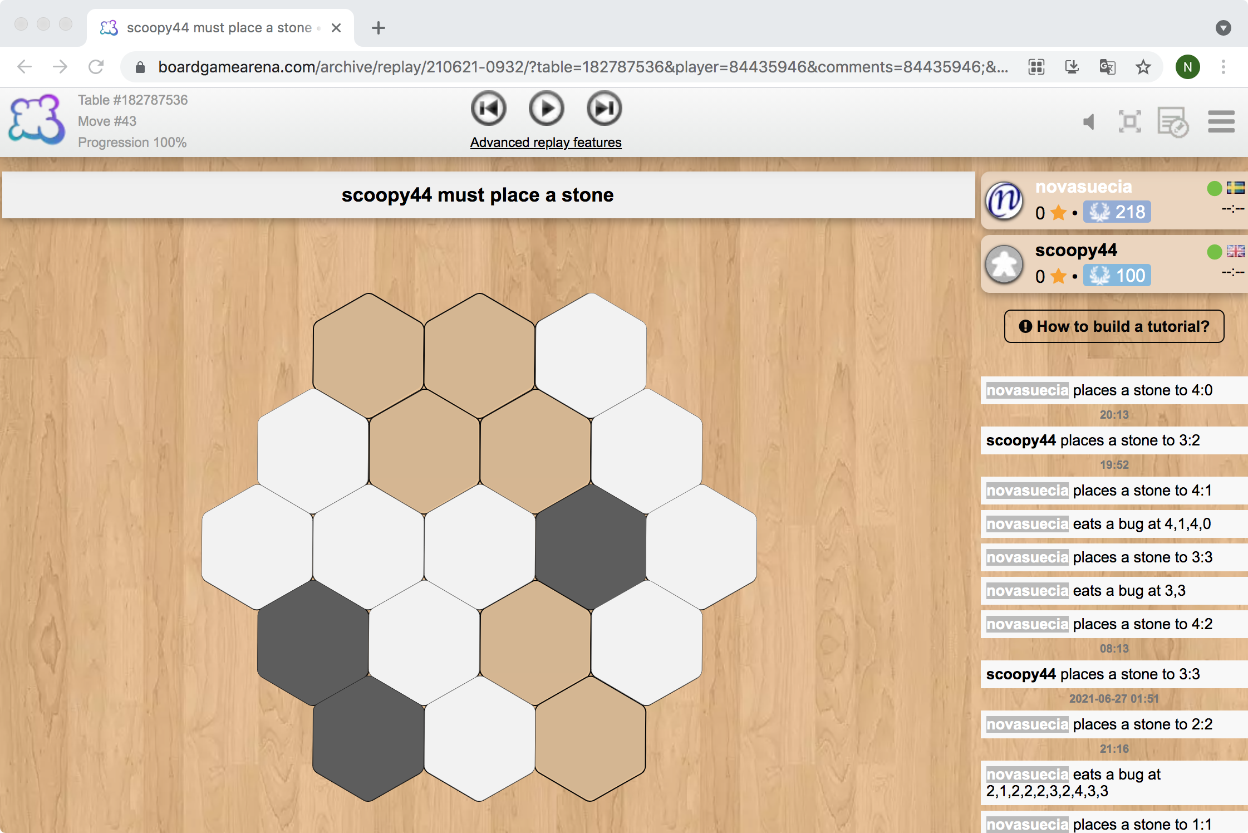The height and width of the screenshot is (833, 1248).
Task: Open a new browser tab
Action: pos(379,28)
